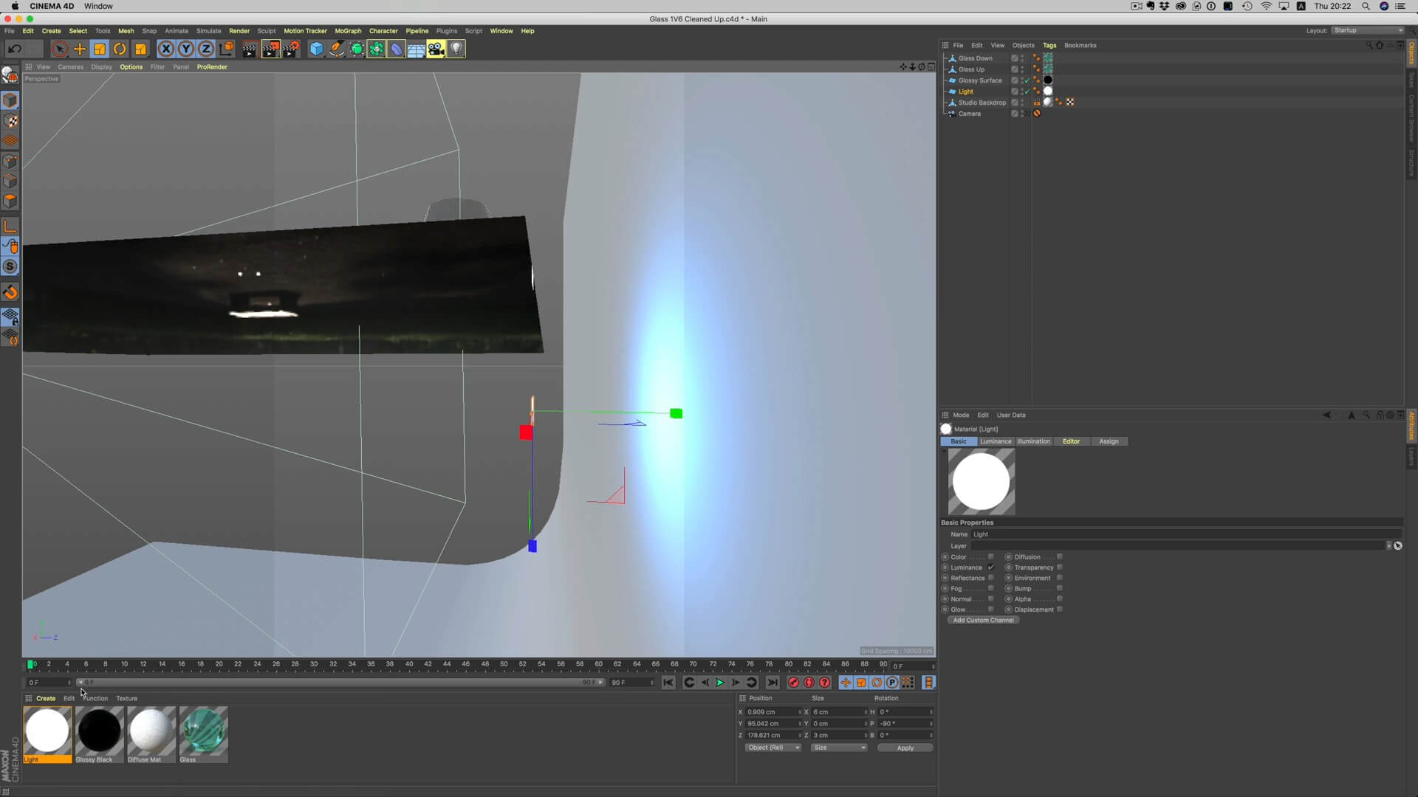Open the Object (Rel) coordinate dropdown
This screenshot has height=797, width=1418.
click(x=773, y=748)
